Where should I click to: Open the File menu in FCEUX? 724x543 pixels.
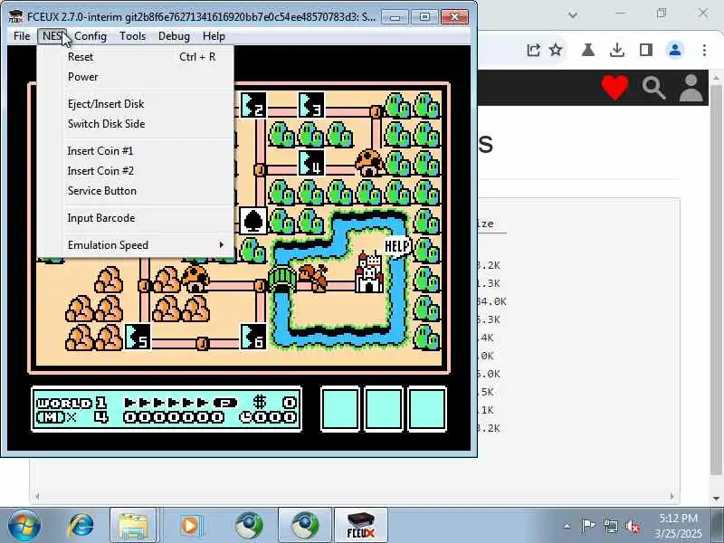tap(22, 36)
